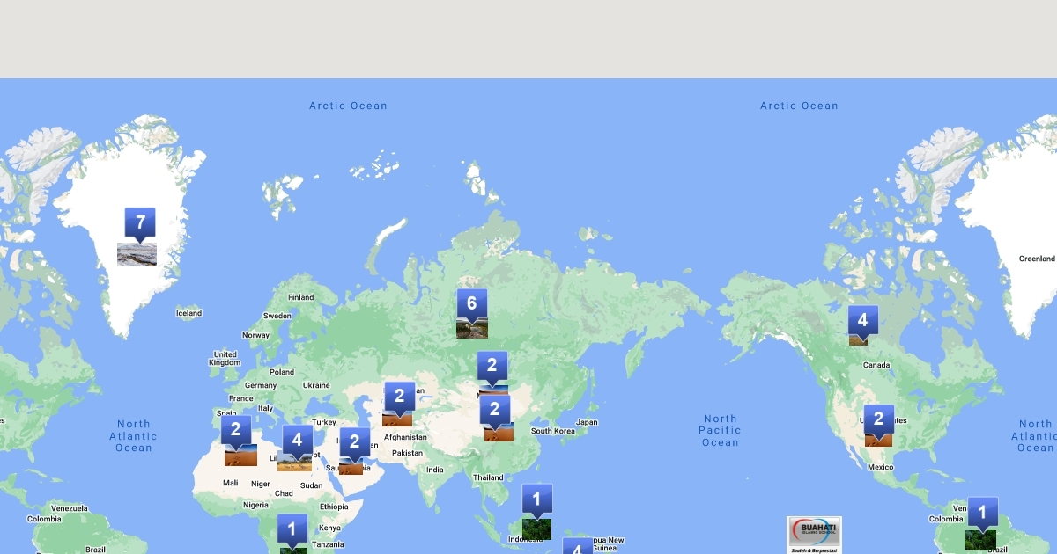Click the cluster marker 4 near Papua New Guinea

(x=577, y=547)
